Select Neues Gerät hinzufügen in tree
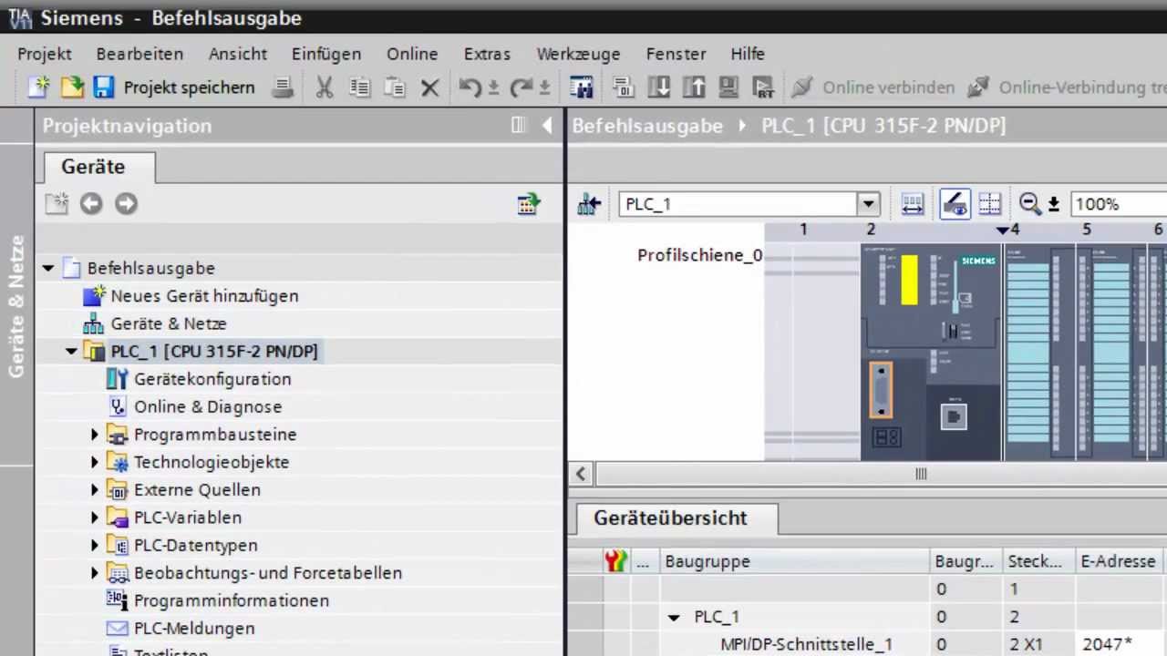The width and height of the screenshot is (1167, 656). pos(204,296)
